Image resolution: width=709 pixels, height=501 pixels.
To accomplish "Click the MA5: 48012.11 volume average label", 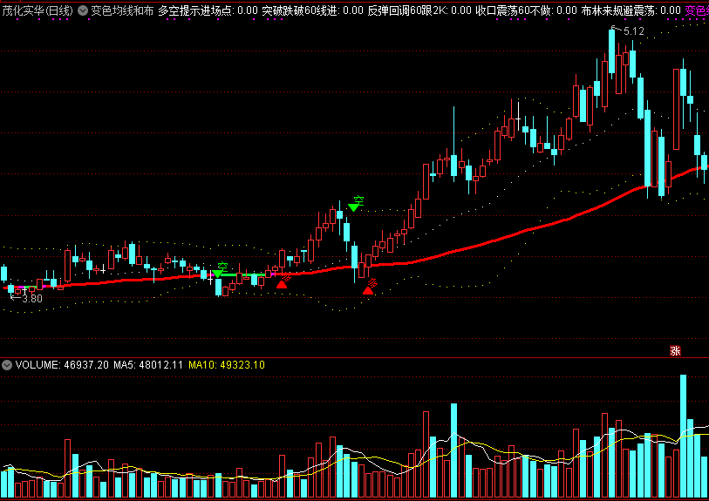I will pyautogui.click(x=148, y=365).
